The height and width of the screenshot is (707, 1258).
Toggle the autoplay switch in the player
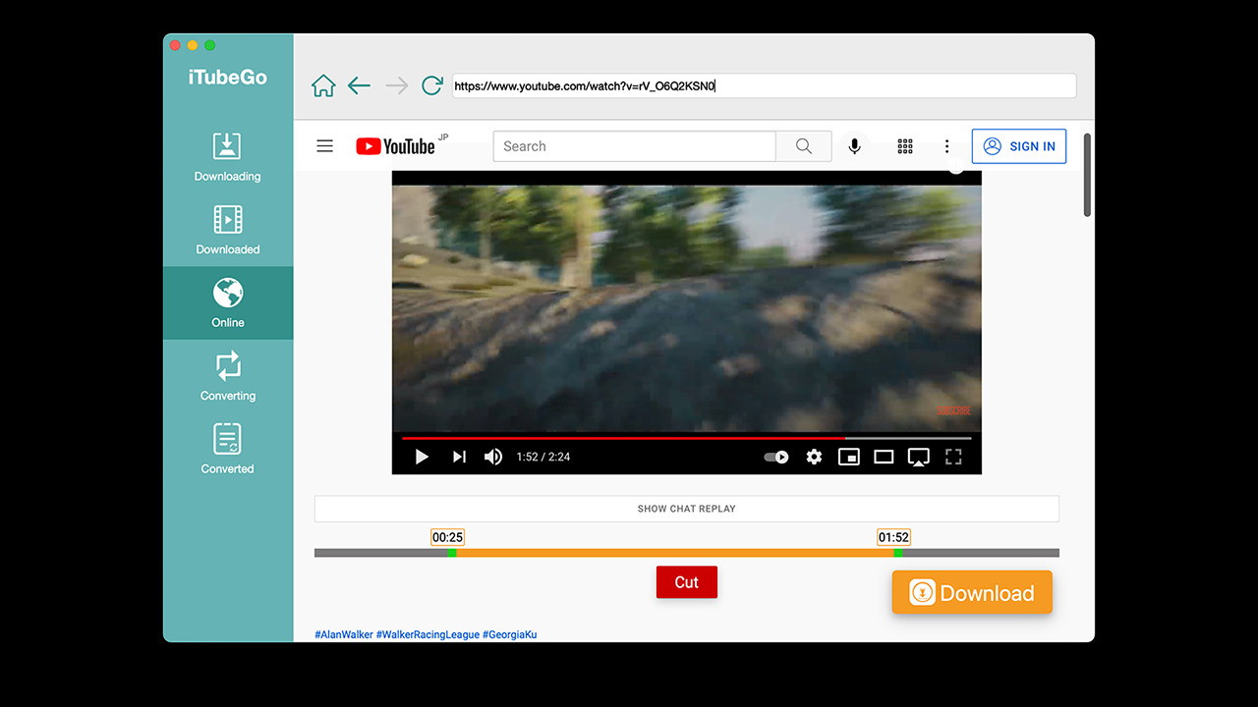[776, 457]
